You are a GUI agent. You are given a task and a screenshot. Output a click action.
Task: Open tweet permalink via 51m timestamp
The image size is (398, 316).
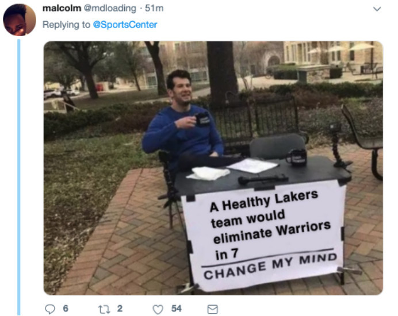pyautogui.click(x=154, y=9)
